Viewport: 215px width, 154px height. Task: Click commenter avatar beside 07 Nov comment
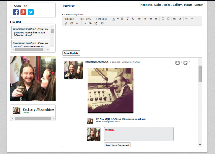pyautogui.click(x=90, y=121)
